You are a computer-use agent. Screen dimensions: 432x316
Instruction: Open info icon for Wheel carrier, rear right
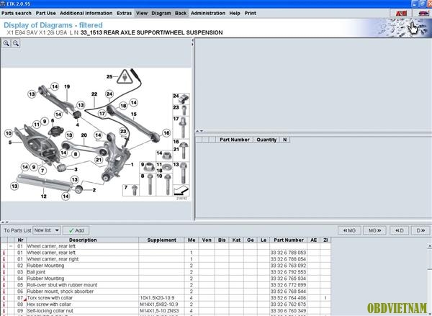click(4, 259)
